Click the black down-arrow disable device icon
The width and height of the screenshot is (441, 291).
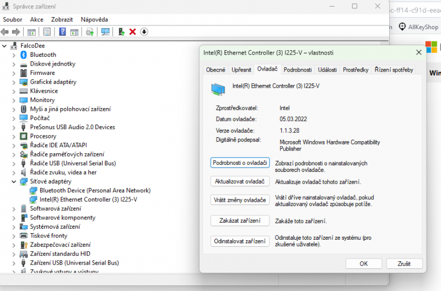pyautogui.click(x=144, y=32)
